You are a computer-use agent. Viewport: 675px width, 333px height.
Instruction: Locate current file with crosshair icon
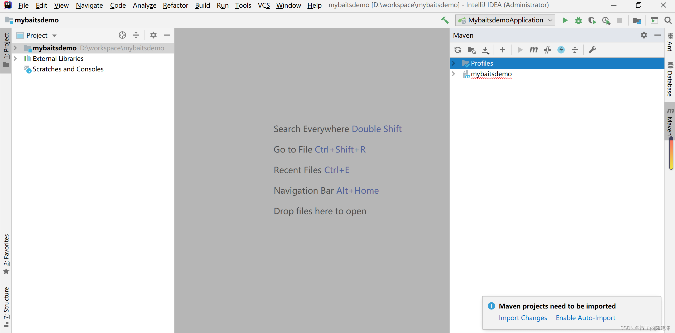(x=122, y=35)
